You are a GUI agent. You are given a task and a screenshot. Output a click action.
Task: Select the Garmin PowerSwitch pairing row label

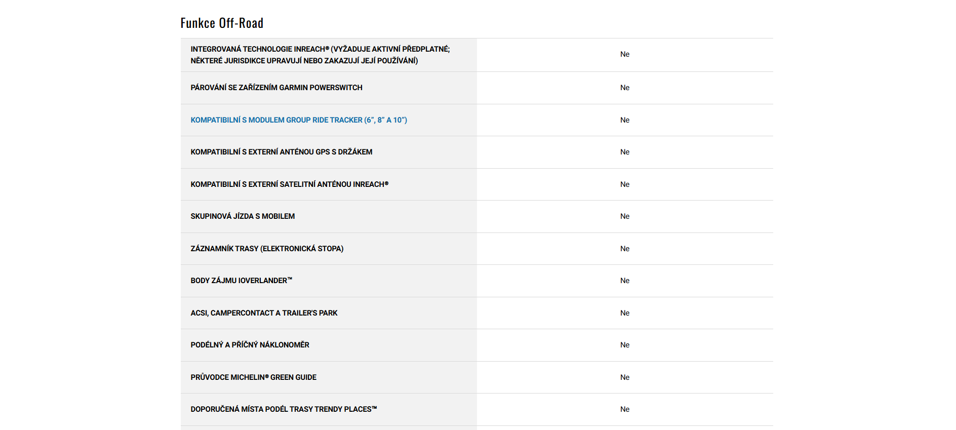(x=276, y=88)
